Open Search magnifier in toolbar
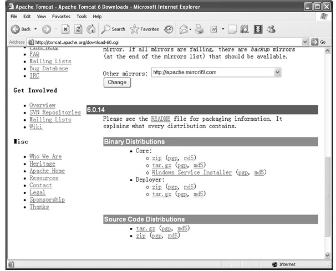Viewport: 336px width, 271px height. (x=105, y=29)
